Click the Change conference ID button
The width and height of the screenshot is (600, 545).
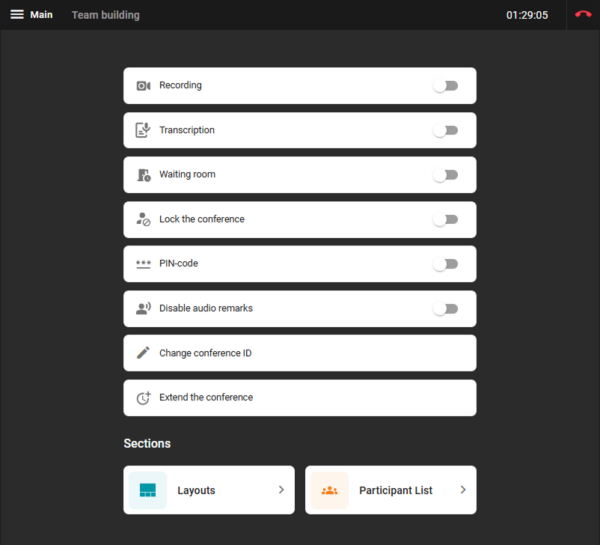point(299,353)
